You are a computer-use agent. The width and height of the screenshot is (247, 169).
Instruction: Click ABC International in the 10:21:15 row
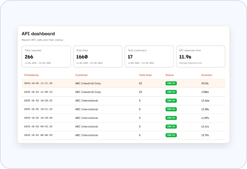86,109
